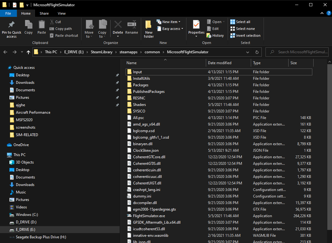Click the Forward navigation arrow
Screen dimensions: 332x243
14,52
